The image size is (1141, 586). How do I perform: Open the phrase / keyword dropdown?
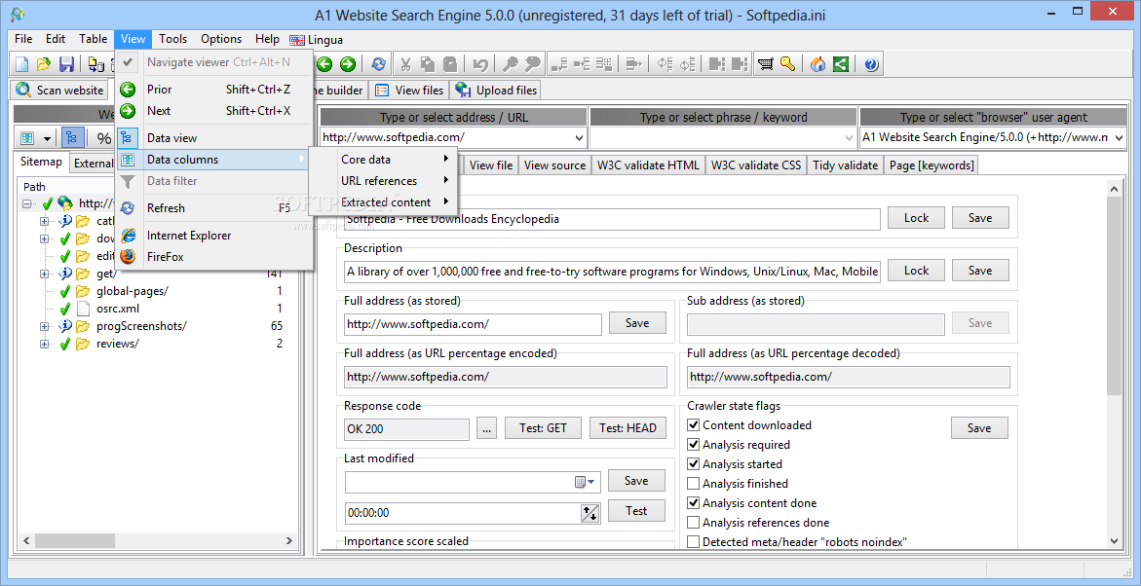849,136
